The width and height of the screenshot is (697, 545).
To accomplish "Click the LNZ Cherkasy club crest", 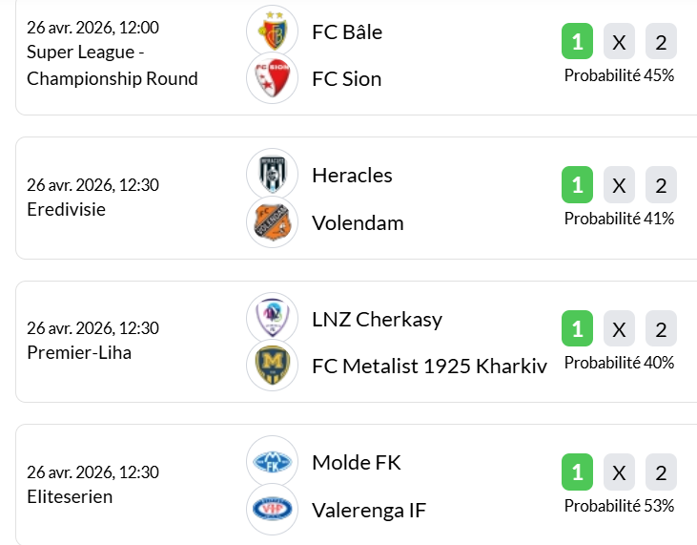I will (x=272, y=318).
